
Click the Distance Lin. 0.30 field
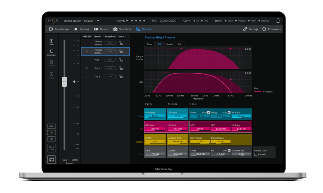pyautogui.click(x=241, y=154)
